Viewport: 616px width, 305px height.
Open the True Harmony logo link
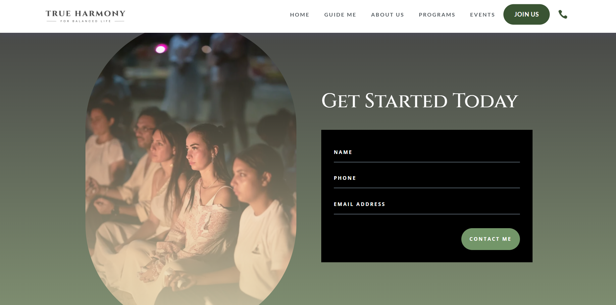85,16
